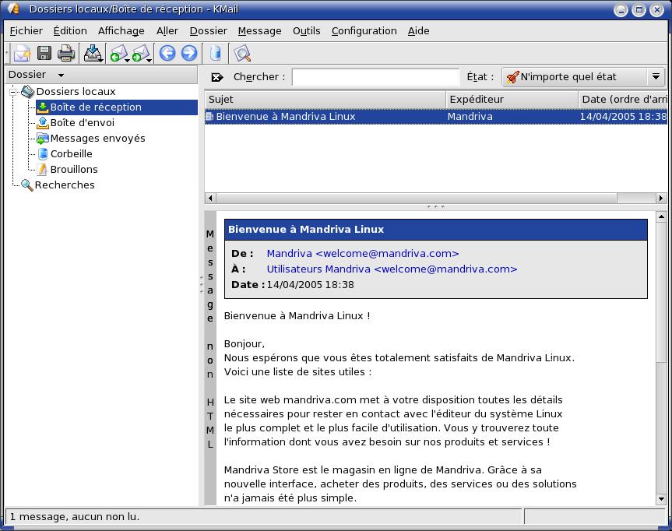Open the find messages magnifier icon
The image size is (672, 531).
(242, 53)
